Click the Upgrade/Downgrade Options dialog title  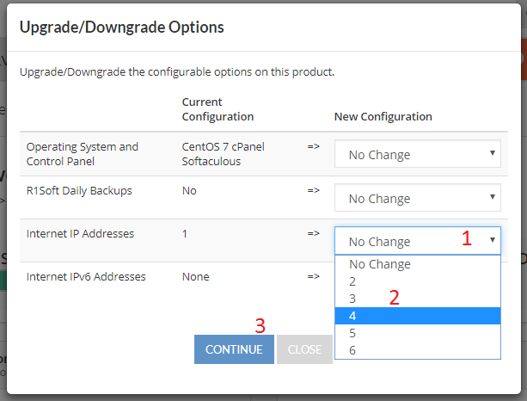pos(122,28)
